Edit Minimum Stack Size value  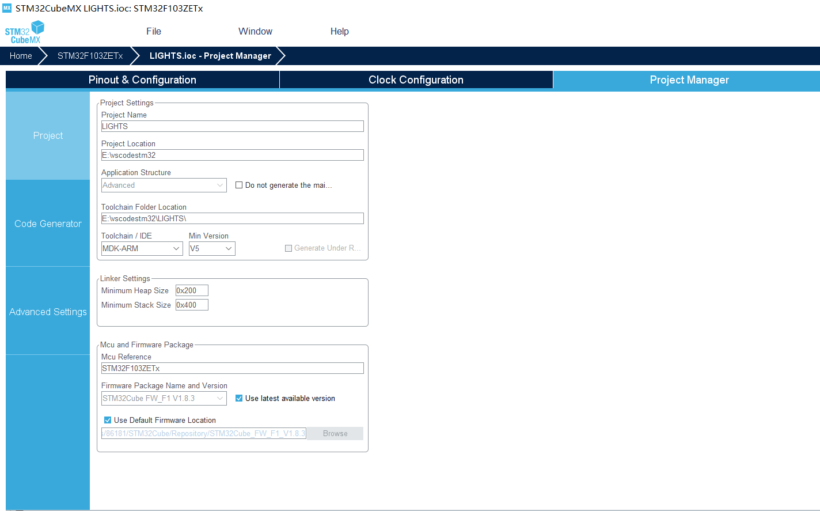[192, 305]
